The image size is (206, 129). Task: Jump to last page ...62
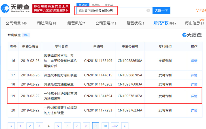pos(115,126)
